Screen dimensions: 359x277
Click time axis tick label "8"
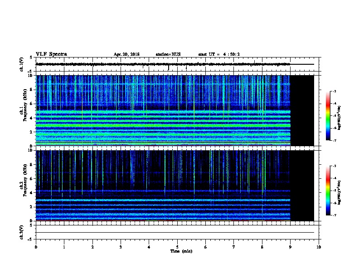click(262, 247)
